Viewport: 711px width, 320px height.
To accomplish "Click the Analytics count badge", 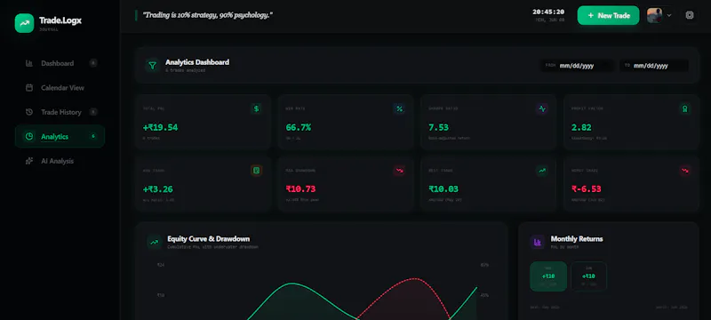I will 93,136.
